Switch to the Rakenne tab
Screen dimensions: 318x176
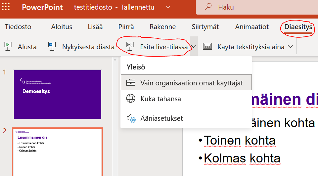pos(163,27)
